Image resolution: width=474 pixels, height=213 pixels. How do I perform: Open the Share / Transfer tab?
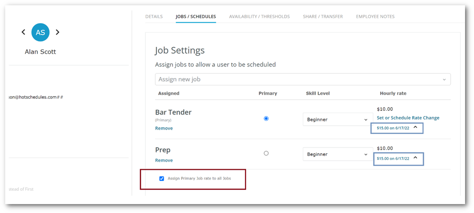pyautogui.click(x=323, y=16)
